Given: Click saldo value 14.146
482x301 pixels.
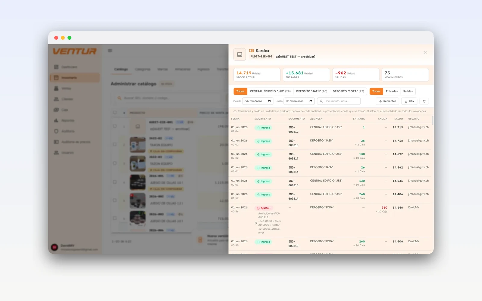Looking at the screenshot, I should tap(398, 208).
